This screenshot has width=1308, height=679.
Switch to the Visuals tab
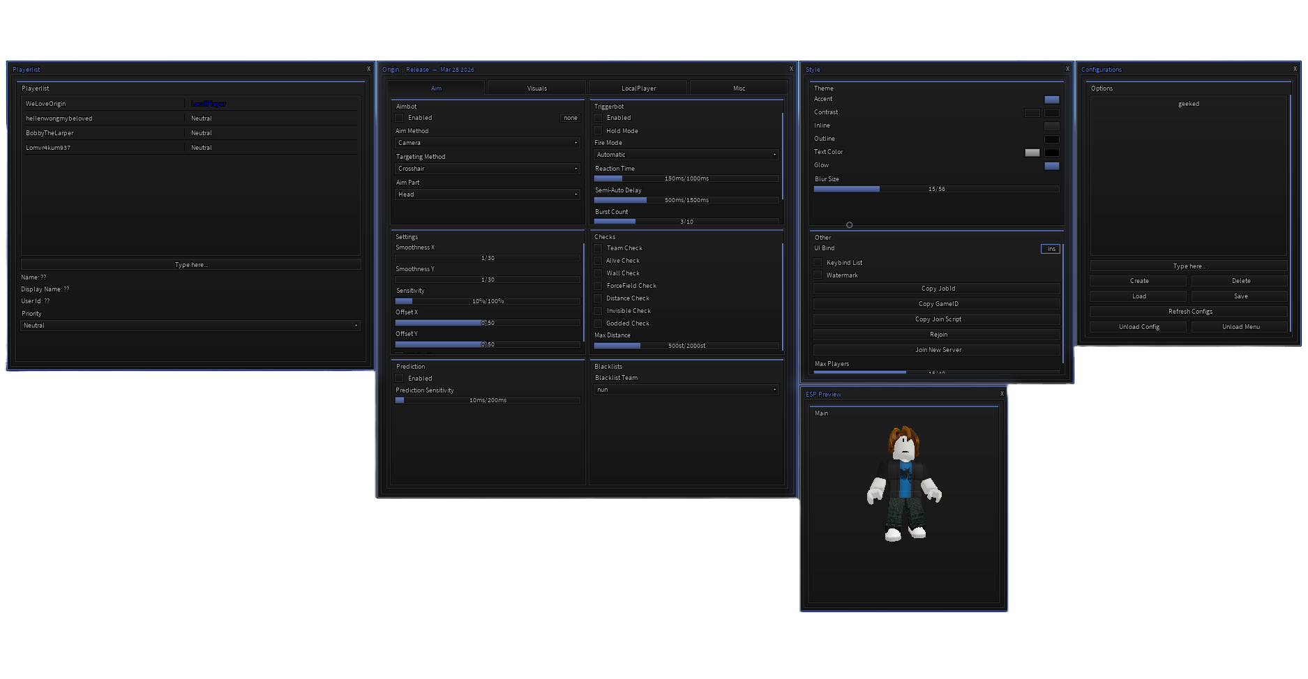pos(537,88)
